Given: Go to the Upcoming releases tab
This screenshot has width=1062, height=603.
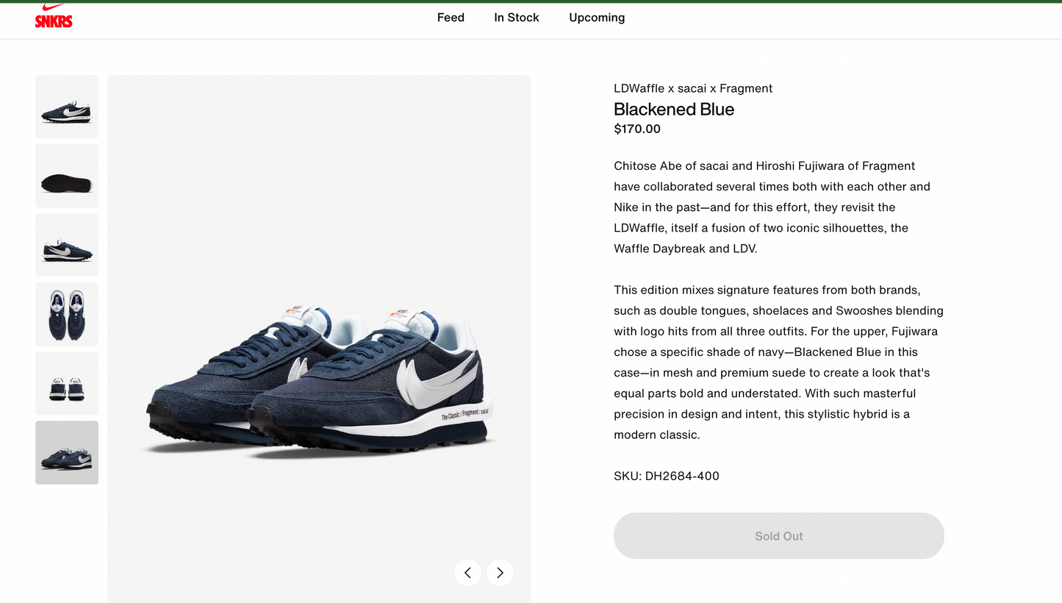Looking at the screenshot, I should point(597,18).
